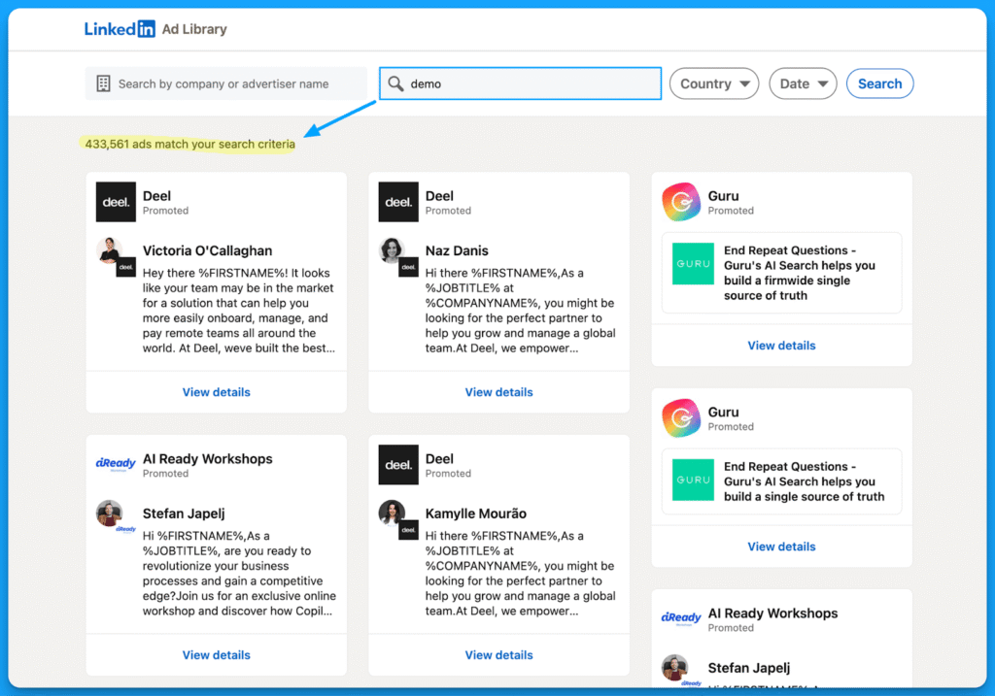Click green GURU thumbnail beside 'build a single source of truth'
The width and height of the screenshot is (995, 696).
point(693,480)
